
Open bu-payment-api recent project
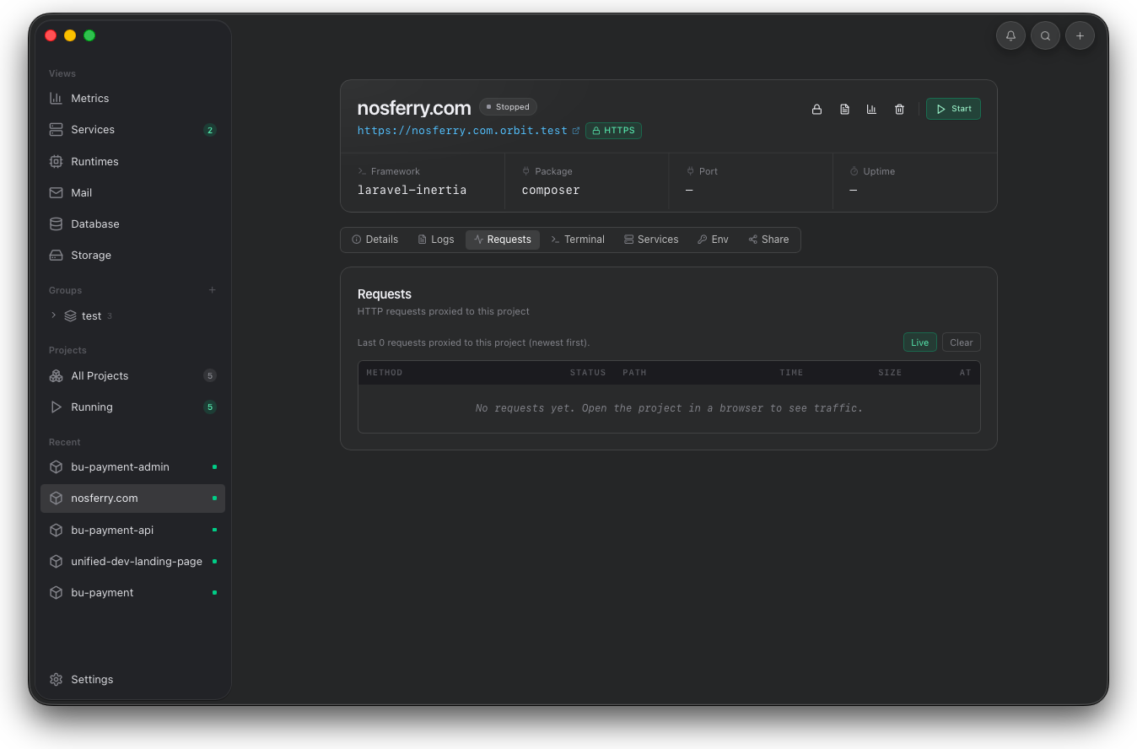click(x=132, y=531)
